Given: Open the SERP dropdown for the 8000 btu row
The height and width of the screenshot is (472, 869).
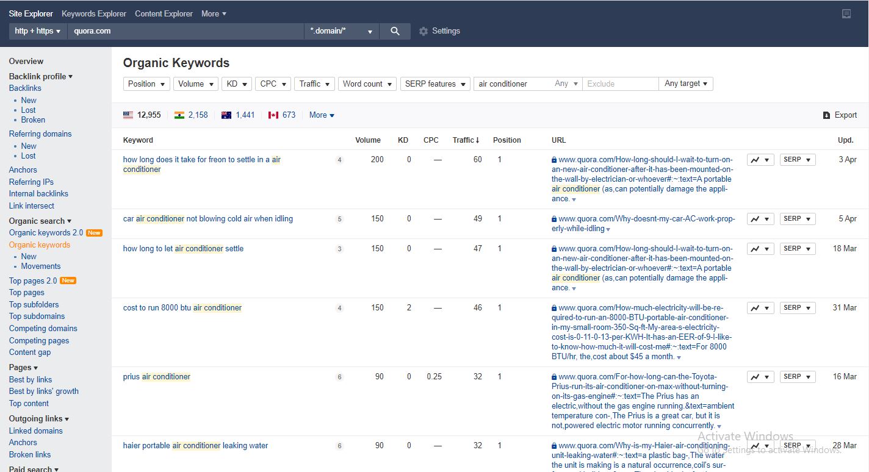Looking at the screenshot, I should [798, 308].
